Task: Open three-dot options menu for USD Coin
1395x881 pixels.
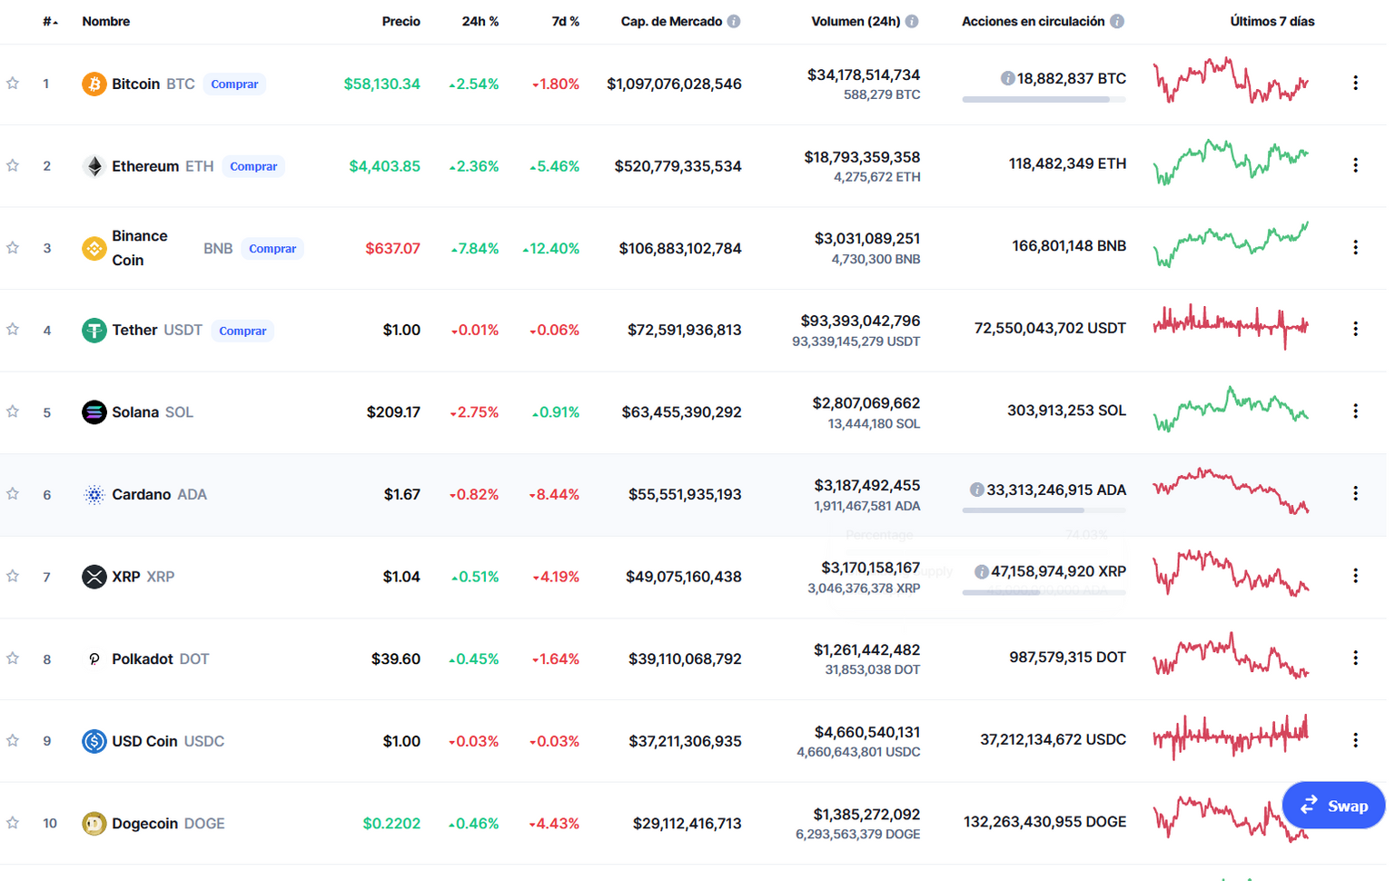Action: 1355,740
